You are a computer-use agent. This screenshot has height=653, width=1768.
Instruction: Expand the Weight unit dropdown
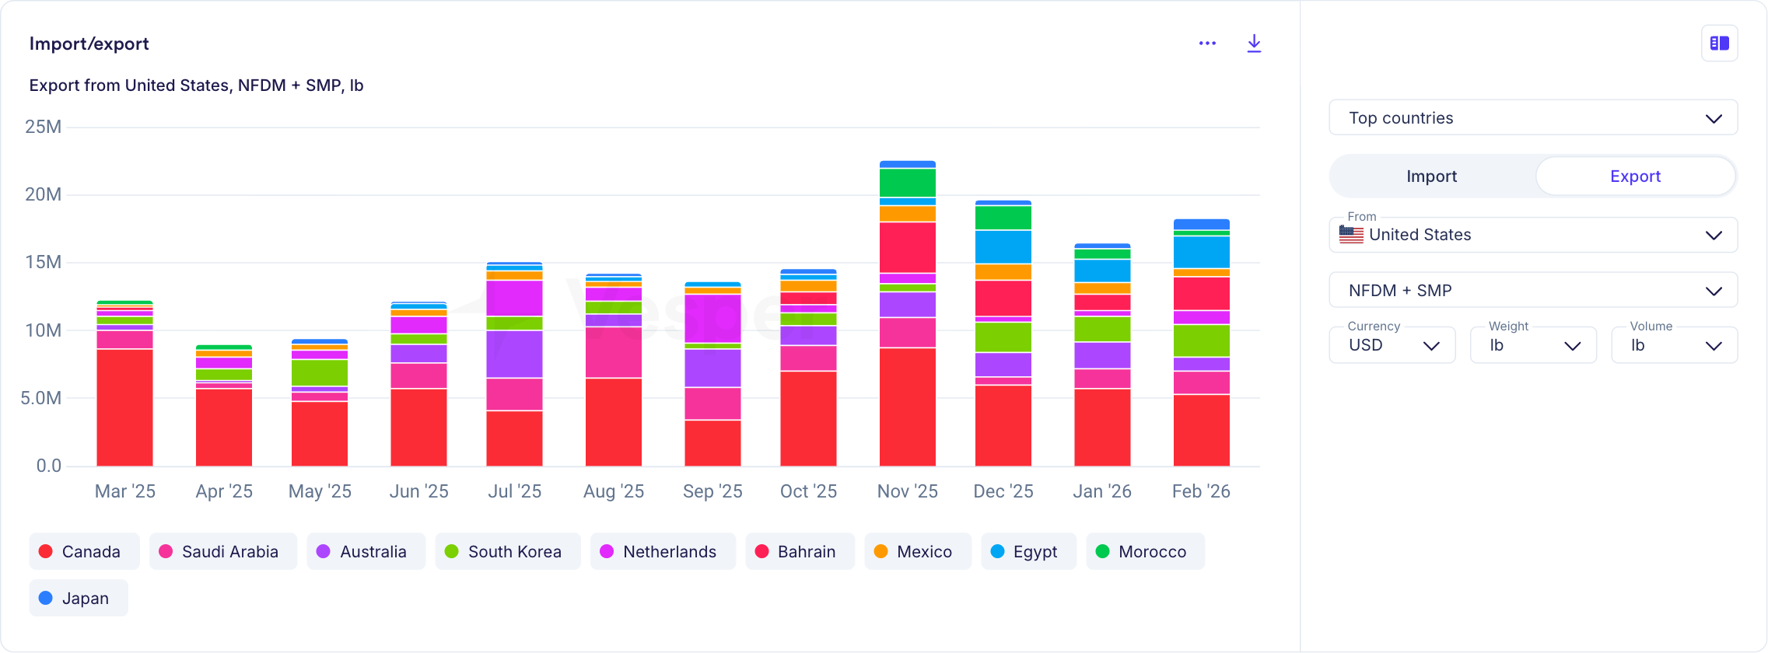tap(1532, 345)
